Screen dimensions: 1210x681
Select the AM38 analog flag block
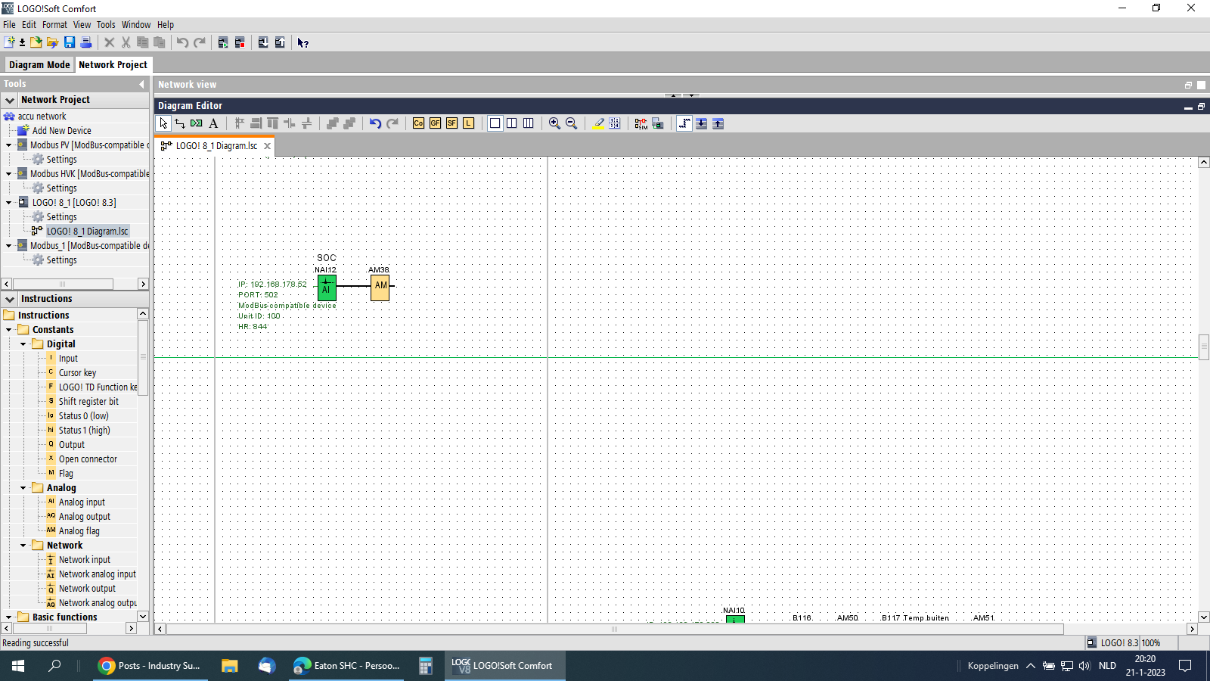(x=380, y=288)
